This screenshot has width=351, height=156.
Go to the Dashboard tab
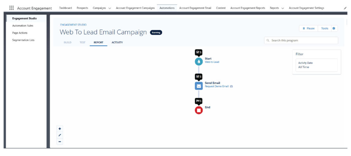[x=65, y=8]
